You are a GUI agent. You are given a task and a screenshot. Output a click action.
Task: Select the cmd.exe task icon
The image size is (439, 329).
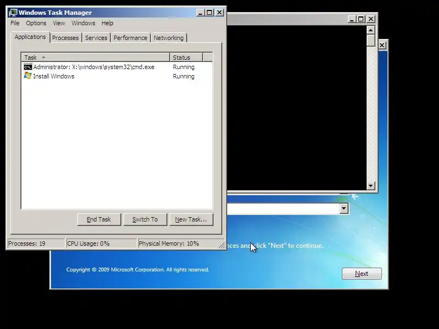point(28,67)
